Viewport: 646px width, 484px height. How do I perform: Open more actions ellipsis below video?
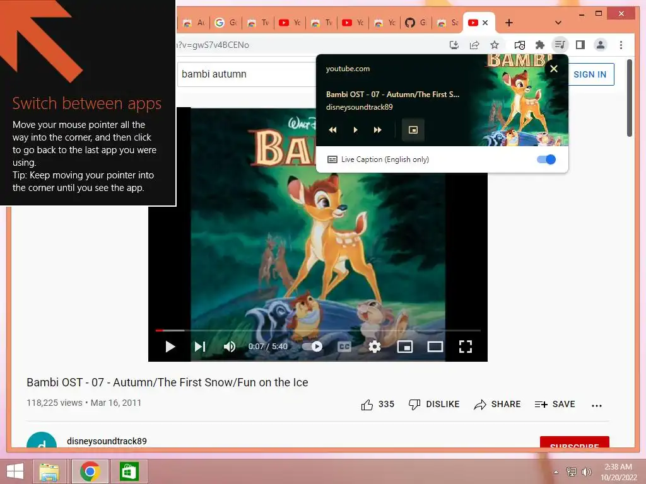click(597, 405)
